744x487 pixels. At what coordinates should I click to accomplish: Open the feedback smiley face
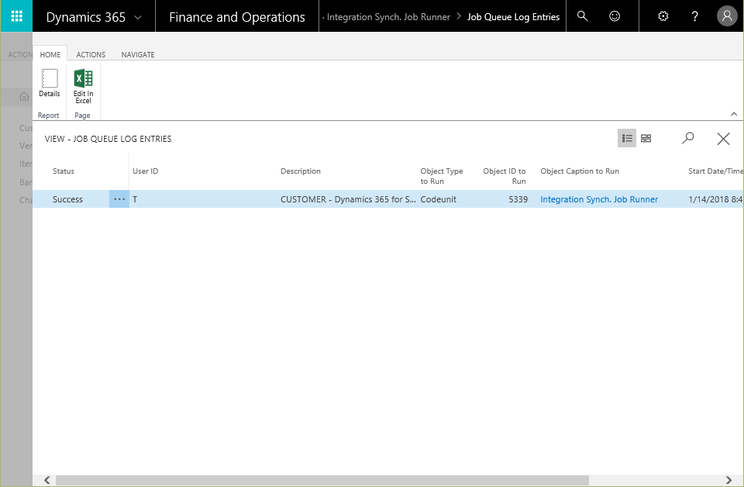(x=615, y=16)
